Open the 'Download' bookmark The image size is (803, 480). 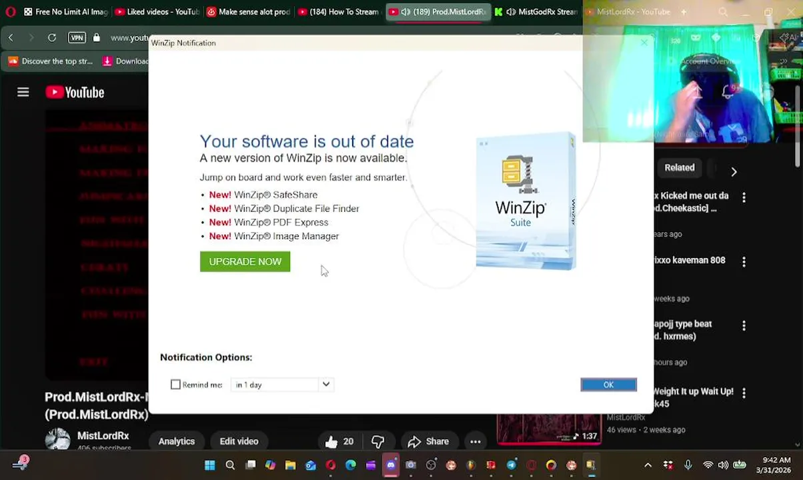pos(125,61)
